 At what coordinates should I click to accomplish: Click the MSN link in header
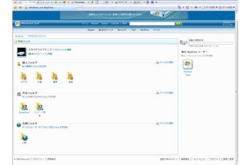click(x=124, y=24)
